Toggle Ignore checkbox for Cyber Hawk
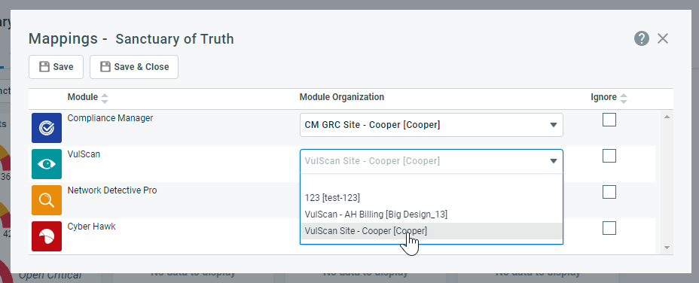Image resolution: width=699 pixels, height=283 pixels. coord(609,228)
